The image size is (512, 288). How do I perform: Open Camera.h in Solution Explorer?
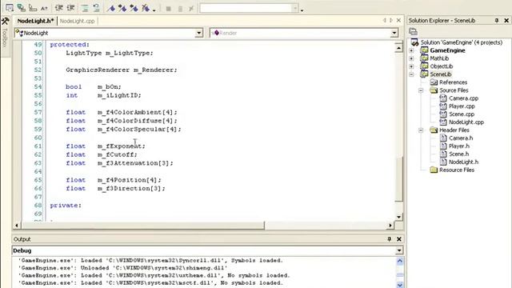[461, 138]
